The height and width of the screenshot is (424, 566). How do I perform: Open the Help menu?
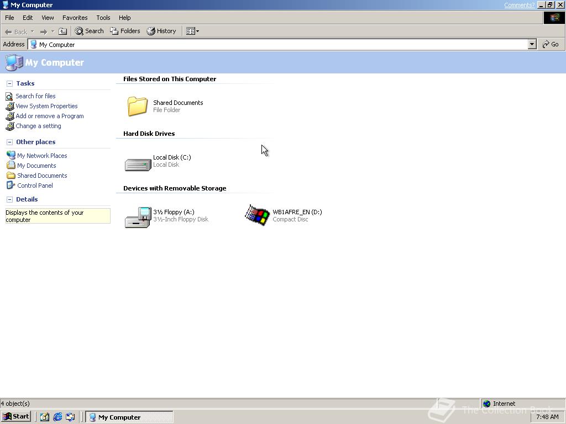[x=124, y=18]
